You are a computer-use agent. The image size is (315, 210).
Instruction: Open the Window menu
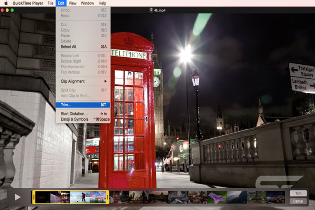[x=87, y=3]
